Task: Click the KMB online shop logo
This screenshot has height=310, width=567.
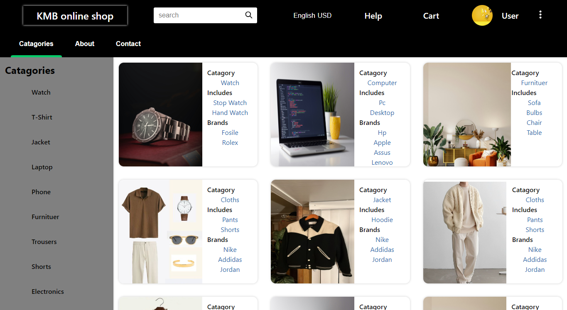Action: (75, 16)
